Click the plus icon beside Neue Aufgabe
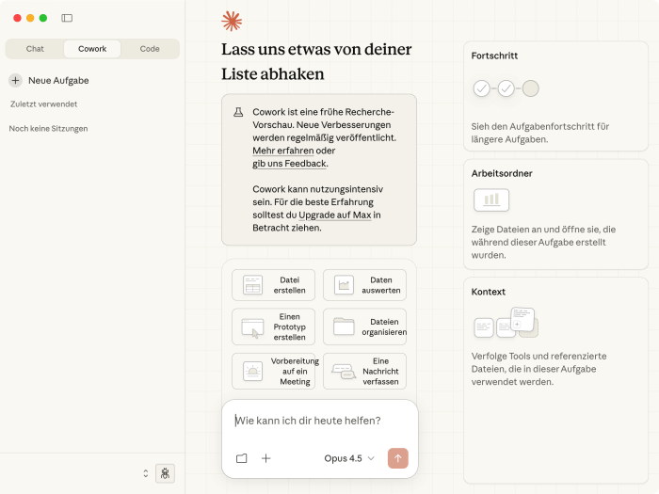659x494 pixels. (16, 80)
